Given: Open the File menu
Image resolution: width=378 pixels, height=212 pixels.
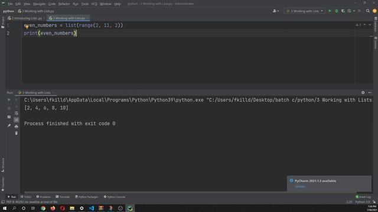Looking at the screenshot, I should (10, 4).
